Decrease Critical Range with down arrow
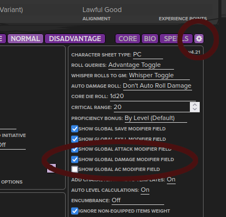This screenshot has width=226, height=217. point(195,109)
